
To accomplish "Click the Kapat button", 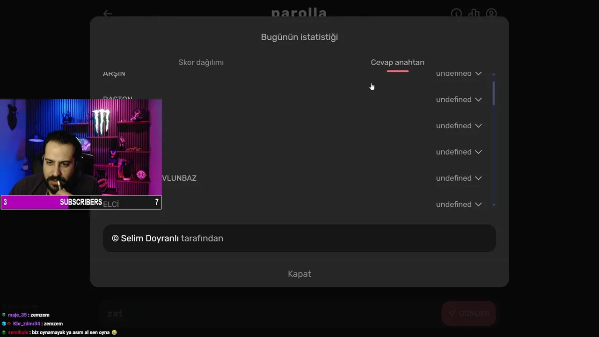I will 299,274.
